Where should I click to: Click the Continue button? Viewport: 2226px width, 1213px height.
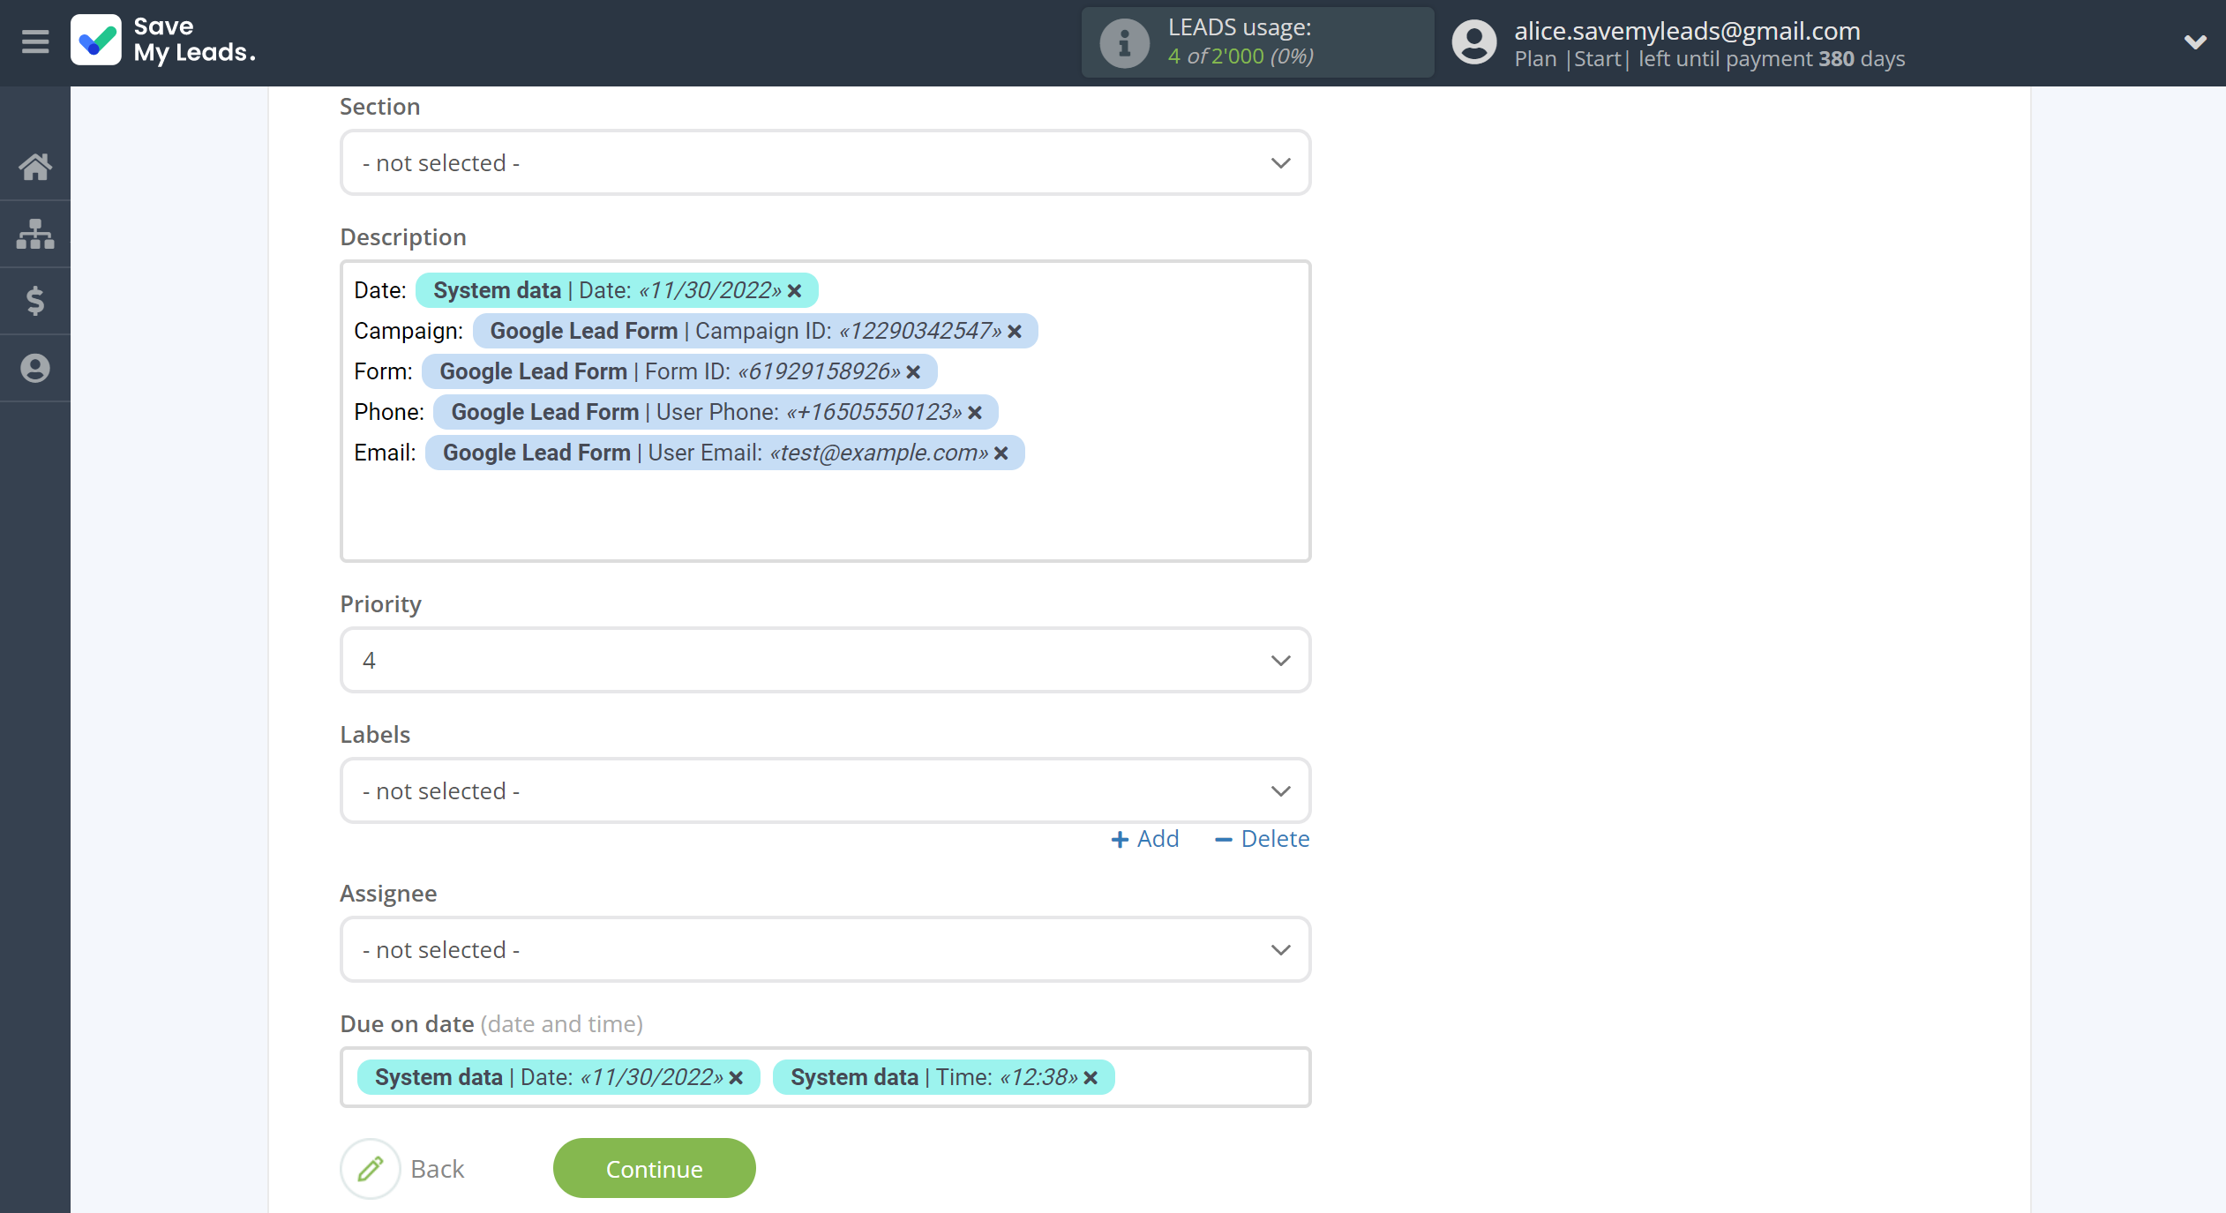655,1168
